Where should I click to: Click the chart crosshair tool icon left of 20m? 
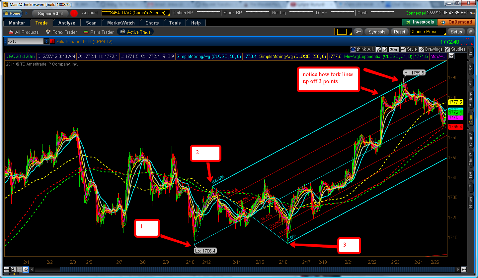378,49
